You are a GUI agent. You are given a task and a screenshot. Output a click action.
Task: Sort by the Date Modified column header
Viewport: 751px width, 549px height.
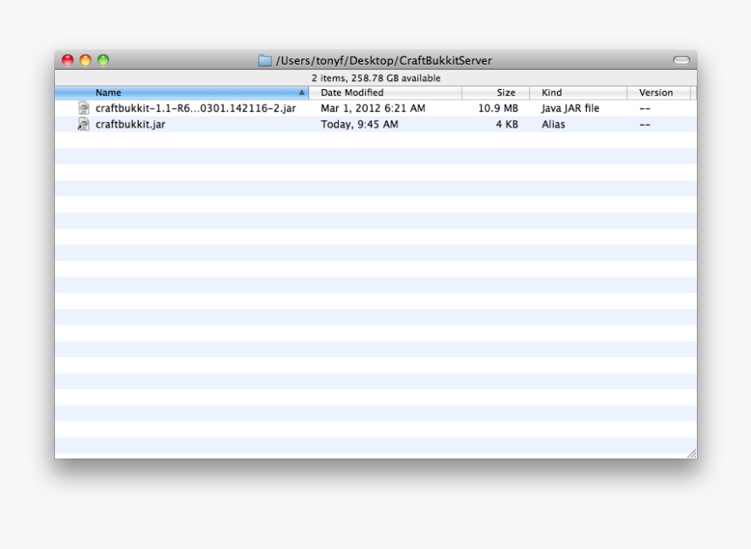pyautogui.click(x=386, y=93)
